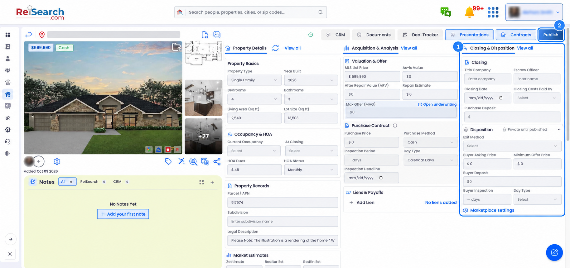Image resolution: width=570 pixels, height=268 pixels.
Task: Open the Bedrooms dropdown showing 4
Action: click(254, 99)
